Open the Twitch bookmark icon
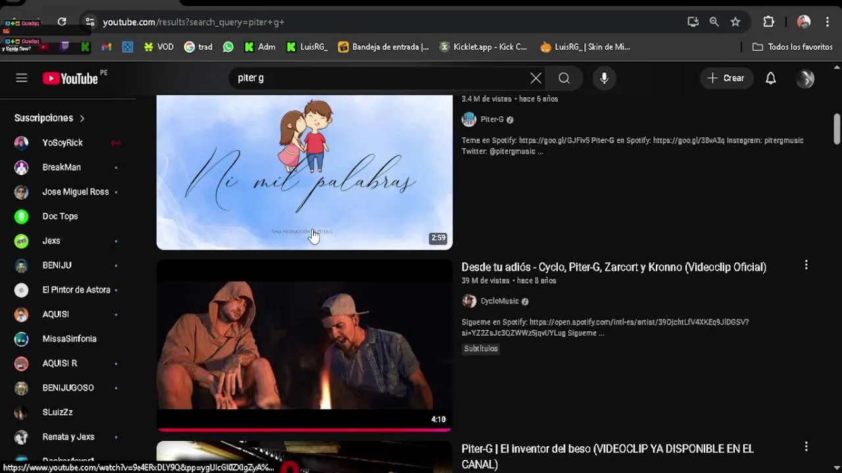Screen dimensions: 842x473 click(x=64, y=47)
